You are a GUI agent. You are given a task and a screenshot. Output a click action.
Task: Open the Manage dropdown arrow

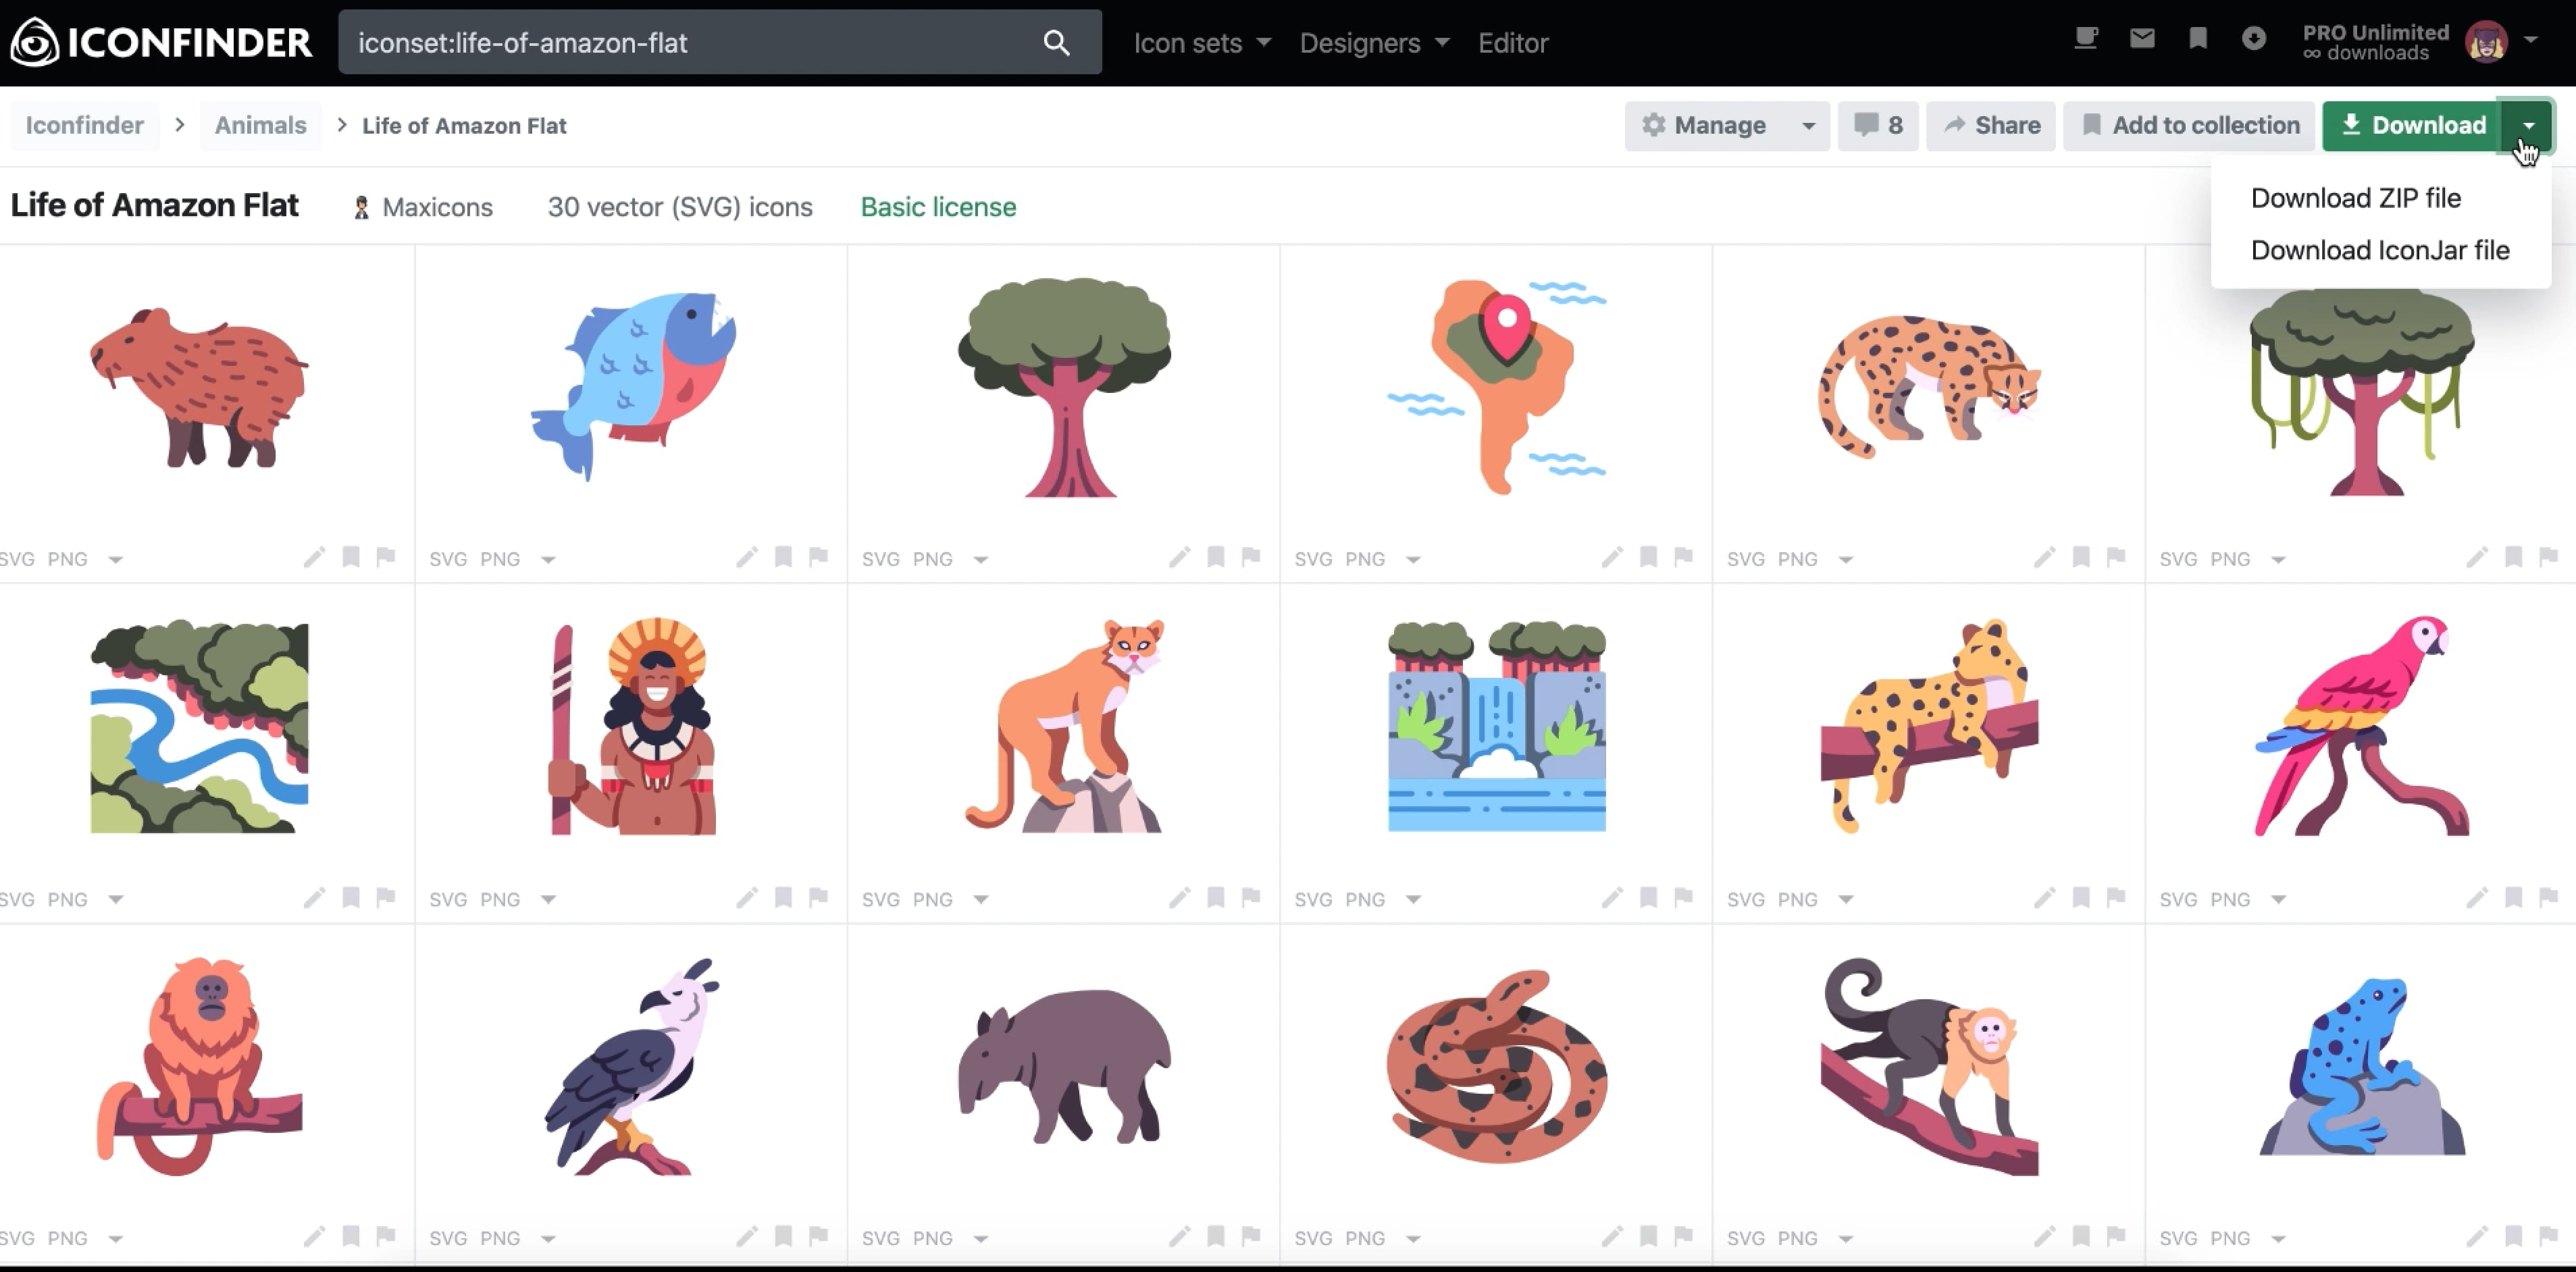[1808, 126]
